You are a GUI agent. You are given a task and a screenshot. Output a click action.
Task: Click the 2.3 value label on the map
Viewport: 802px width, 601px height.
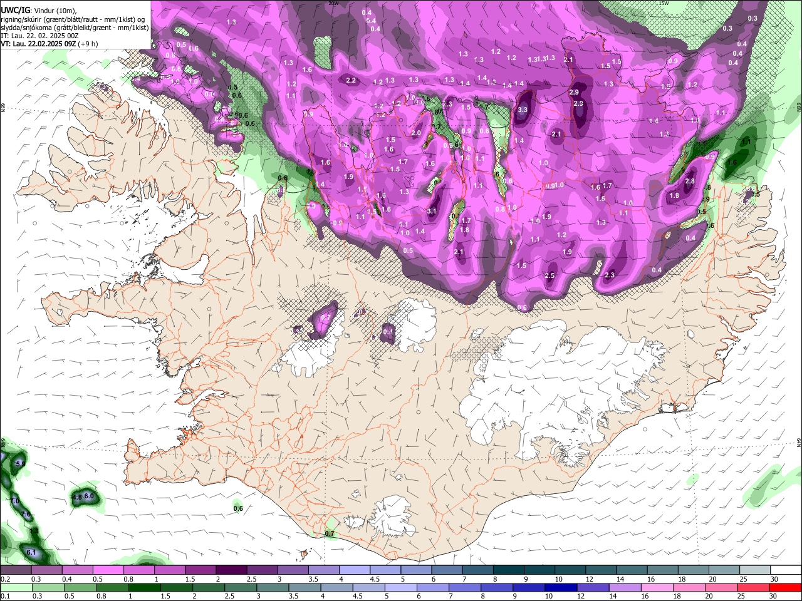610,275
